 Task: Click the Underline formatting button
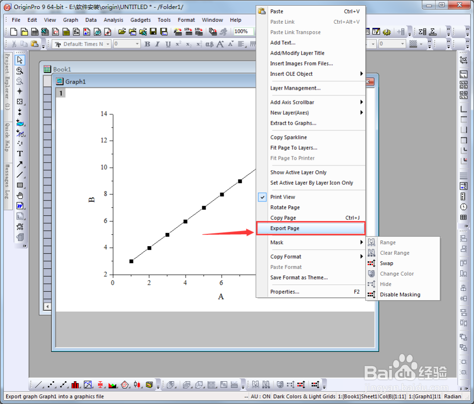coord(168,44)
